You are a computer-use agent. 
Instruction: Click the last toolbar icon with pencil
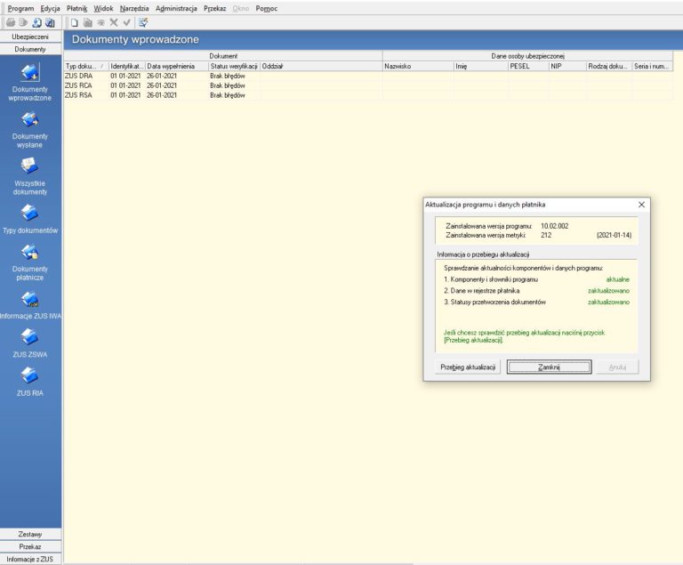coord(142,22)
